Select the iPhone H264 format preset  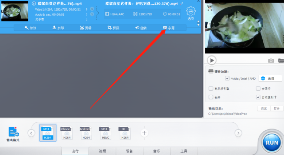(67, 133)
